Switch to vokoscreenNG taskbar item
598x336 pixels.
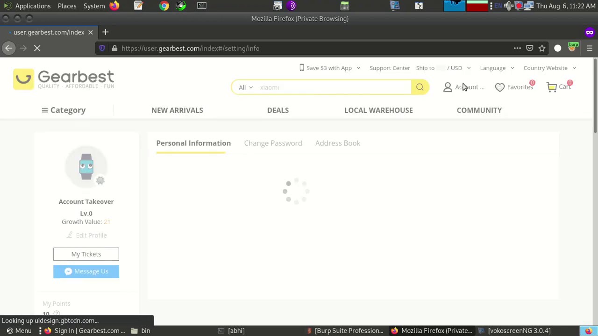pos(514,330)
